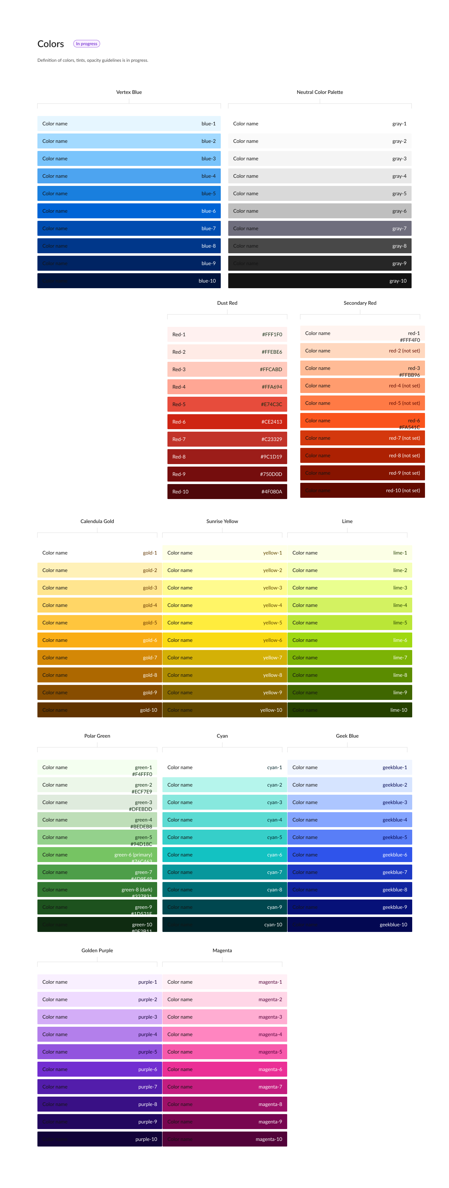Click the Vertex Blue section heading
This screenshot has height=1188, width=449.
point(129,92)
